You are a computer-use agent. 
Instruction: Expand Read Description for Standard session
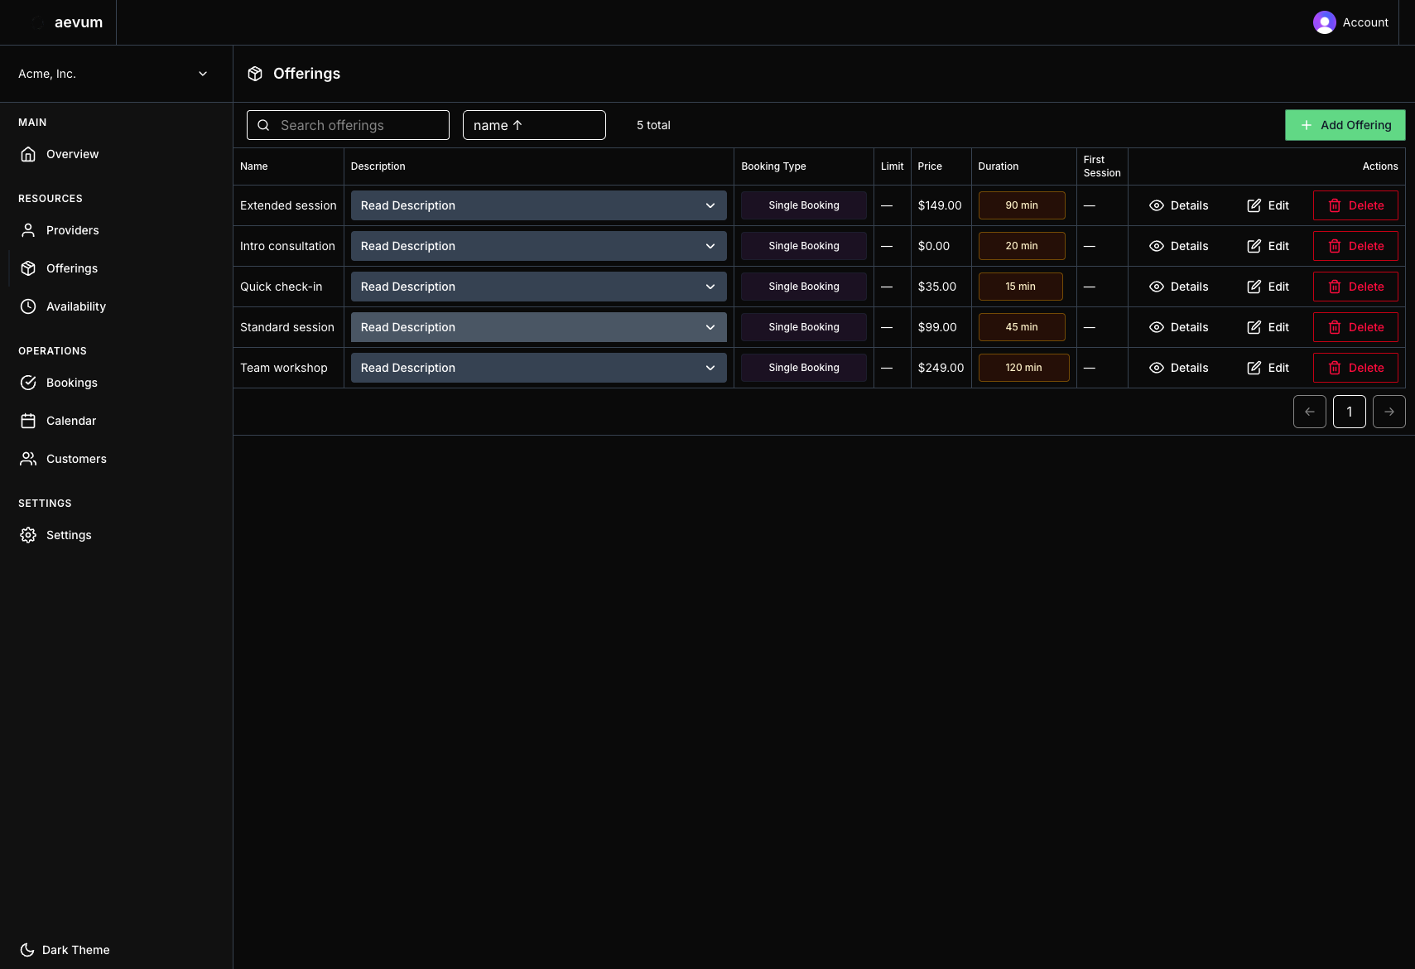pos(539,327)
